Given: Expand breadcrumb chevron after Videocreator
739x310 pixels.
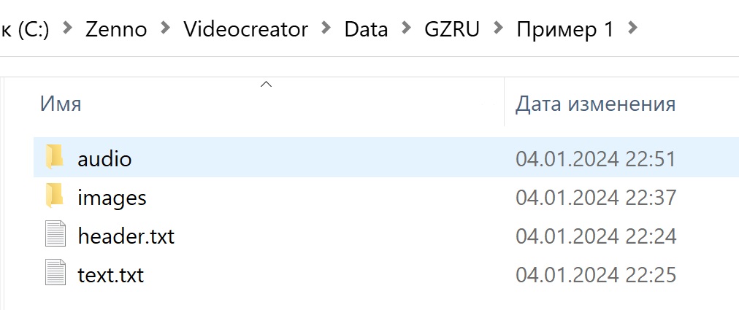Looking at the screenshot, I should (326, 29).
